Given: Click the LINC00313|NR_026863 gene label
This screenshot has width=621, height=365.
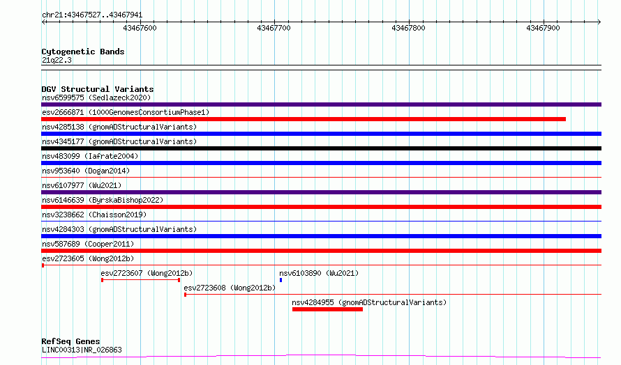Looking at the screenshot, I should (x=82, y=350).
